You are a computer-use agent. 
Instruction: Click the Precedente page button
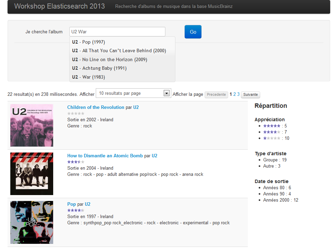point(216,94)
